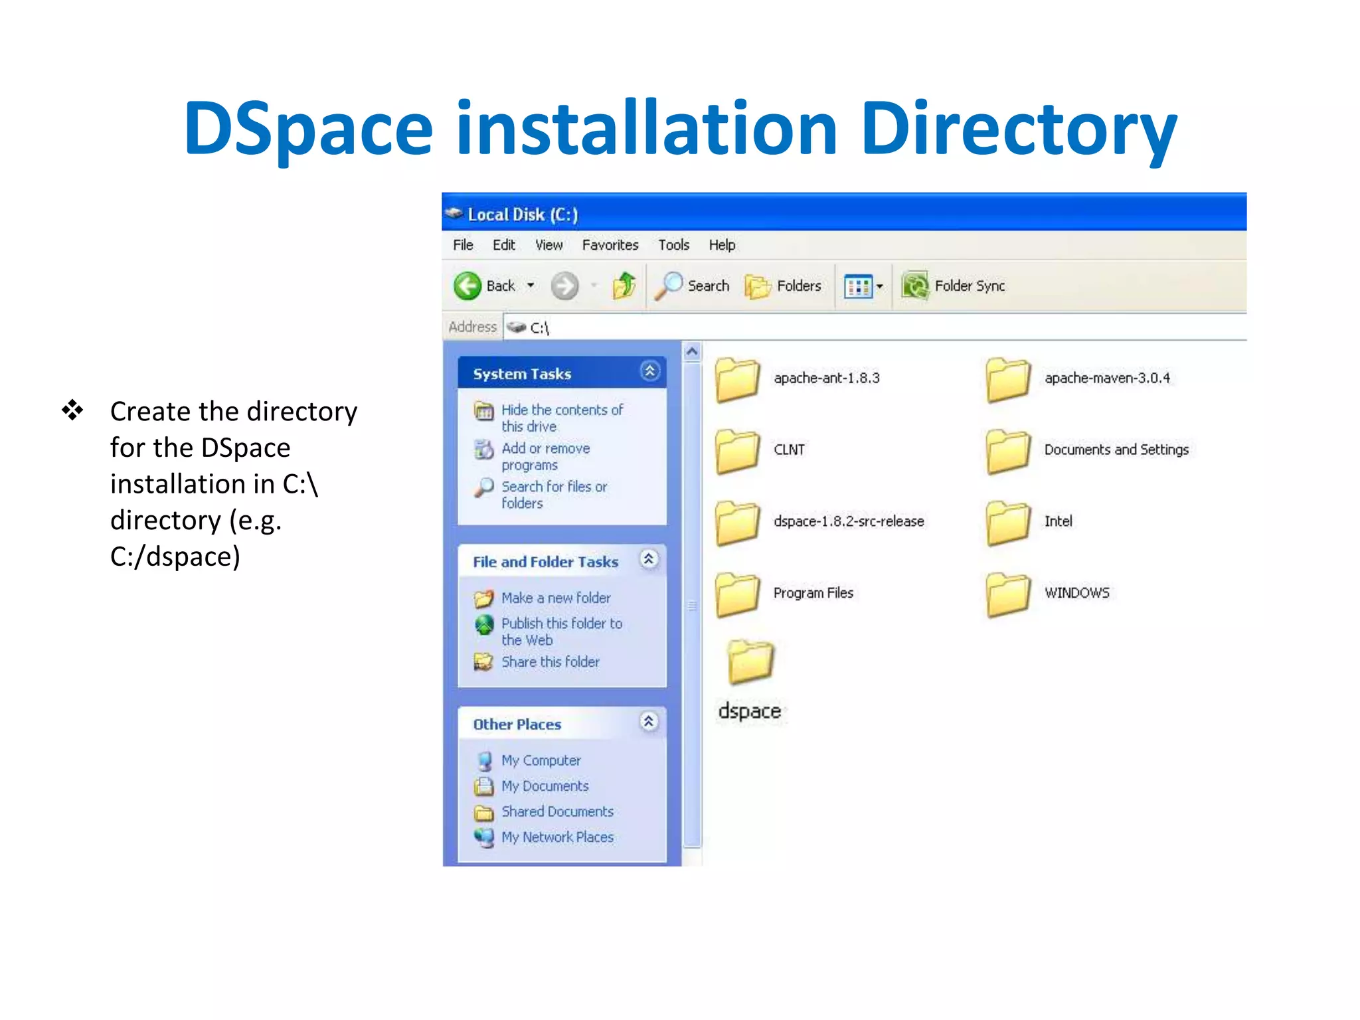Open the Help menu
This screenshot has height=1020, width=1360.
pos(722,245)
